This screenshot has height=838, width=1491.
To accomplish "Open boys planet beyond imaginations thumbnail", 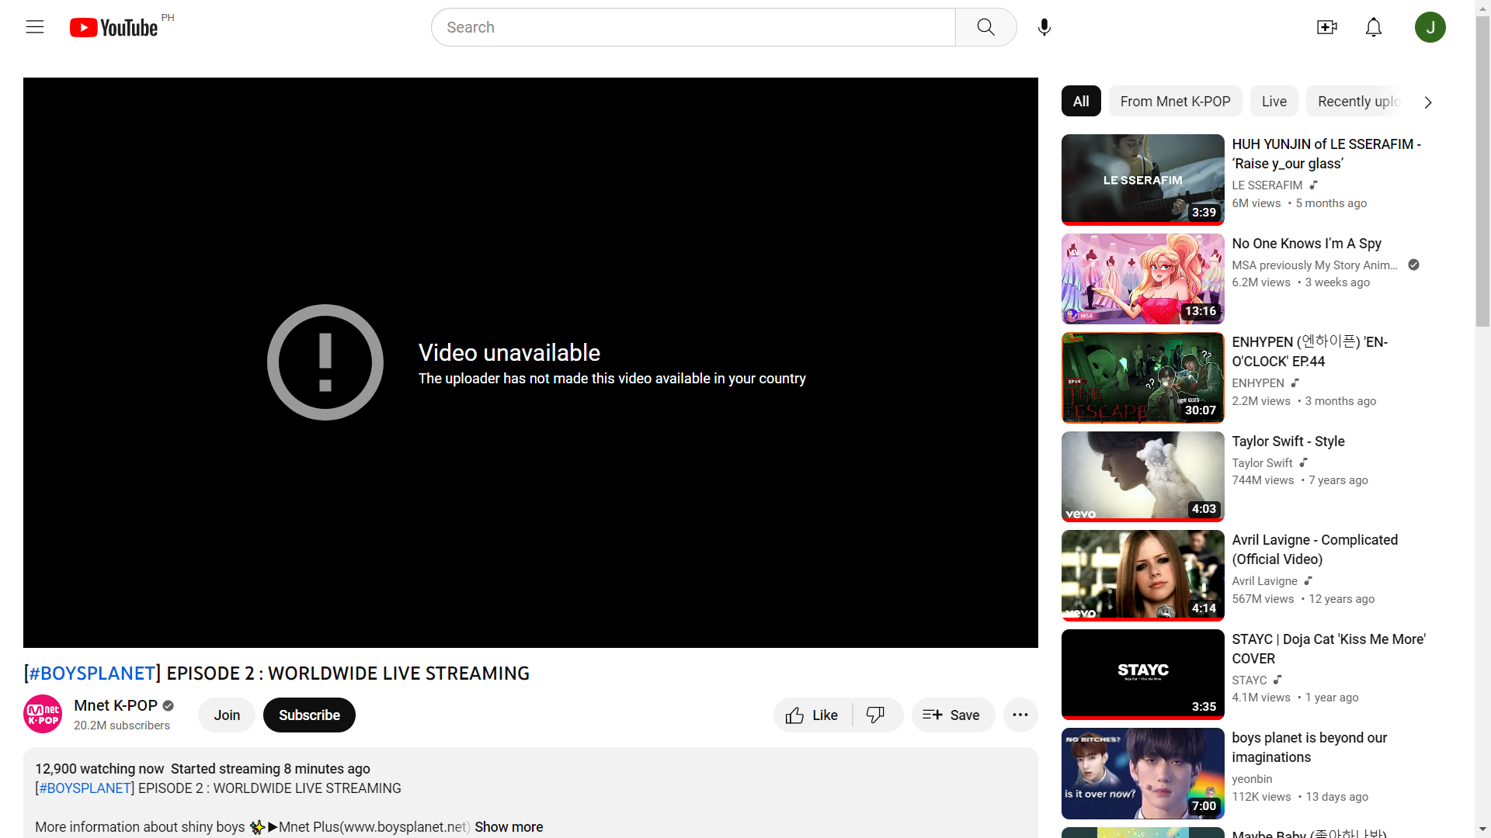I will coord(1142,774).
